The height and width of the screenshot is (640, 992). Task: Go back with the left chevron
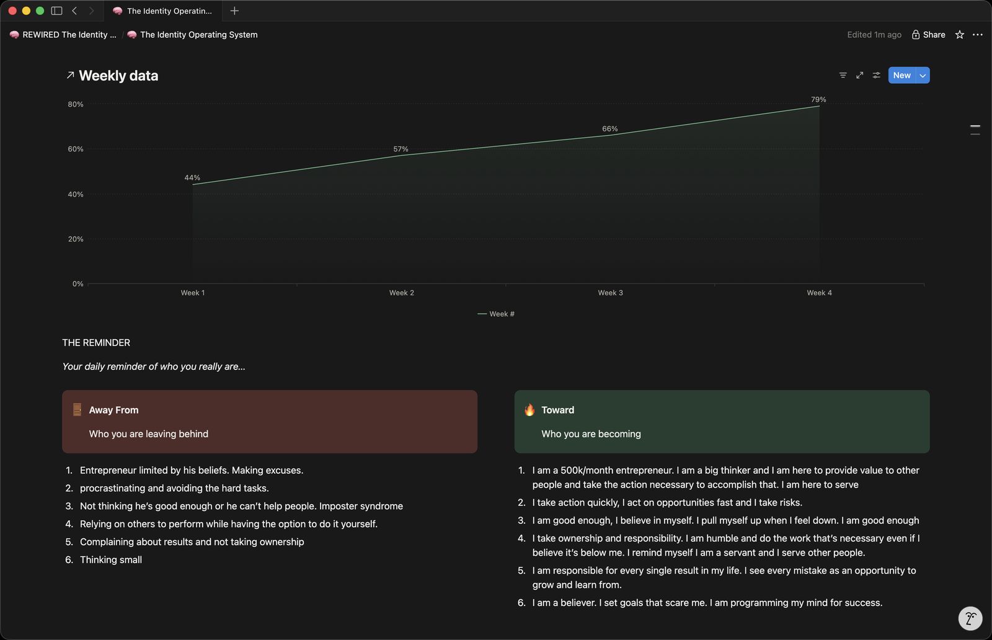point(74,11)
